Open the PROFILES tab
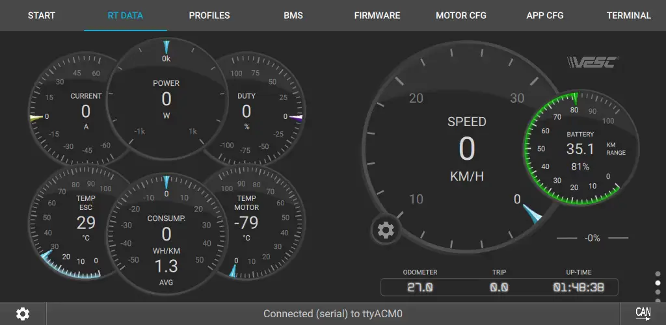 [209, 16]
